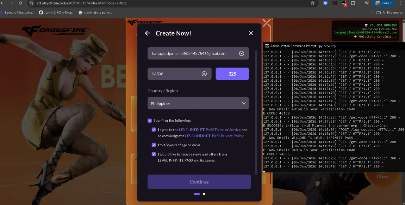
Task: Open extension icon with red badge
Action: (344, 3)
